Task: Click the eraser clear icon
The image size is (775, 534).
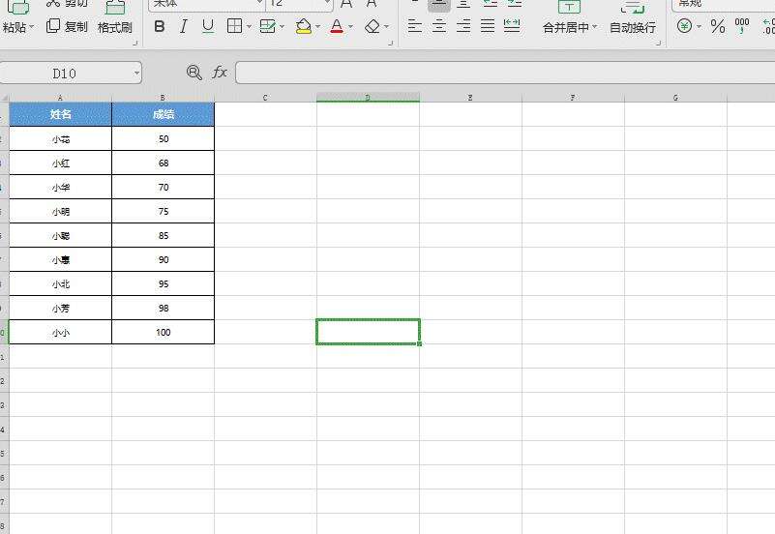Action: 373,26
